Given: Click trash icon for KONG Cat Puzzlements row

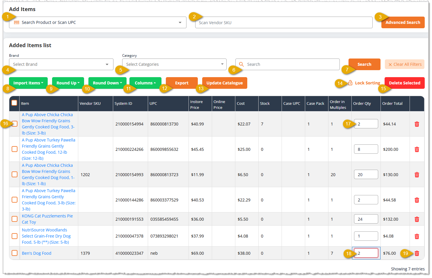Looking at the screenshot, I should 417,219.
